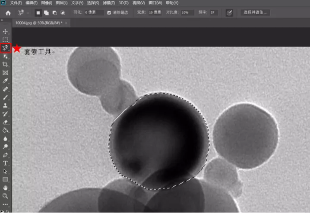Open the 图层(L) menu

[x=62, y=3]
